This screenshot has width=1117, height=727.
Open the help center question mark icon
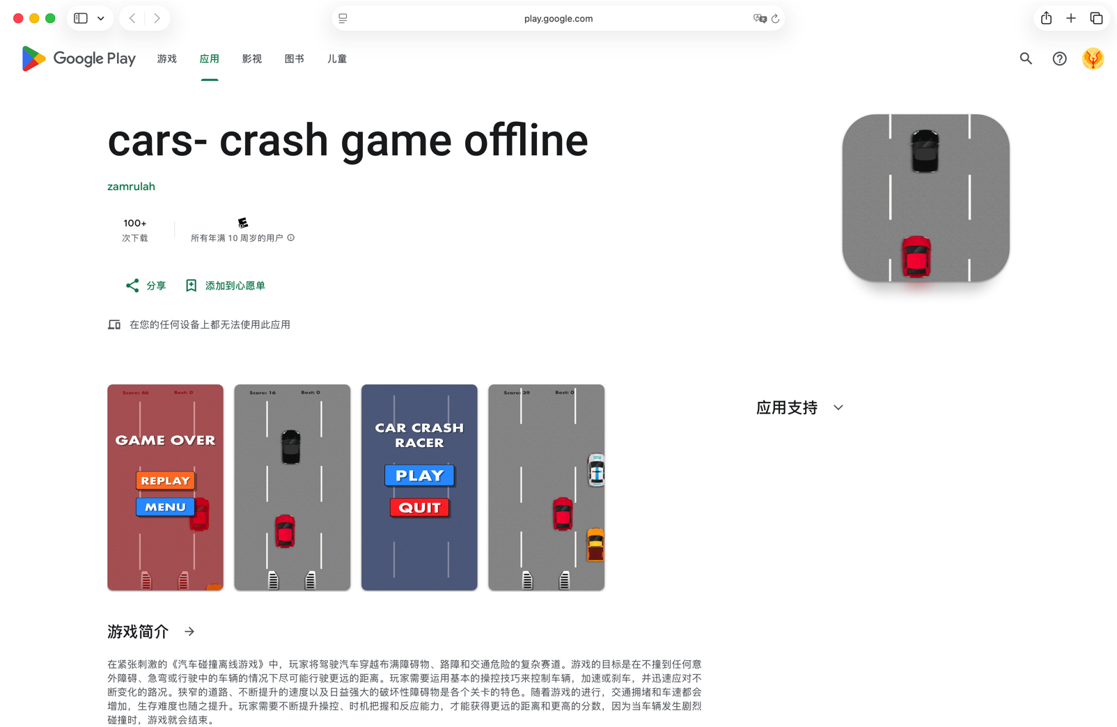tap(1059, 58)
